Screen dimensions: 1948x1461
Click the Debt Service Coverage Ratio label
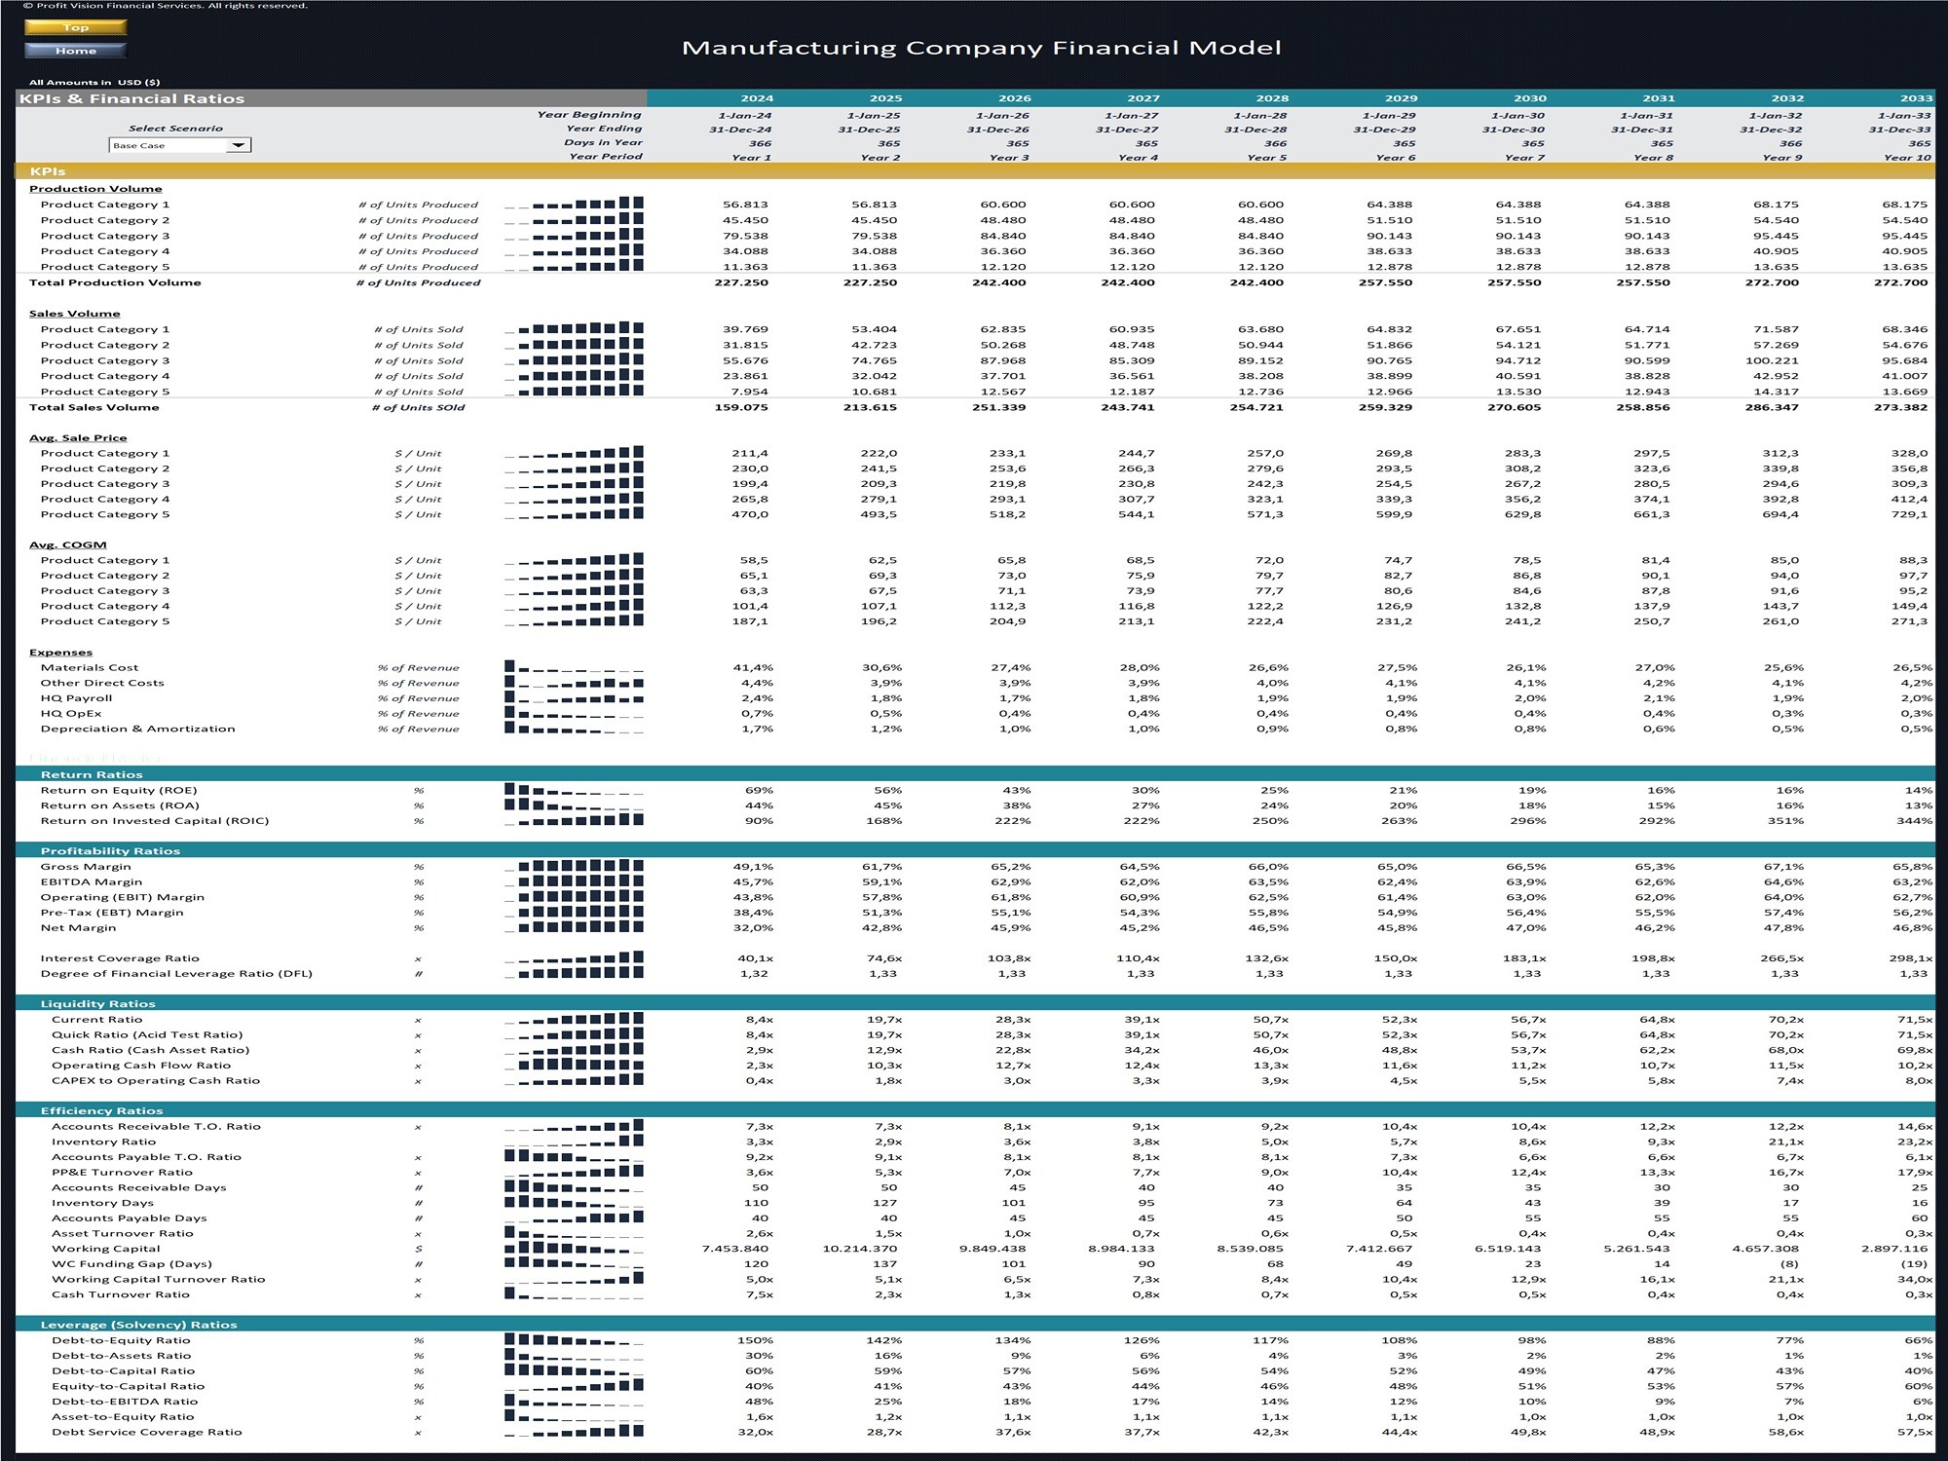tap(147, 1432)
